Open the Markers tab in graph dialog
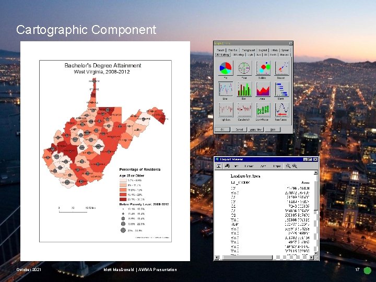The height and width of the screenshot is (282, 376). pyautogui.click(x=284, y=55)
